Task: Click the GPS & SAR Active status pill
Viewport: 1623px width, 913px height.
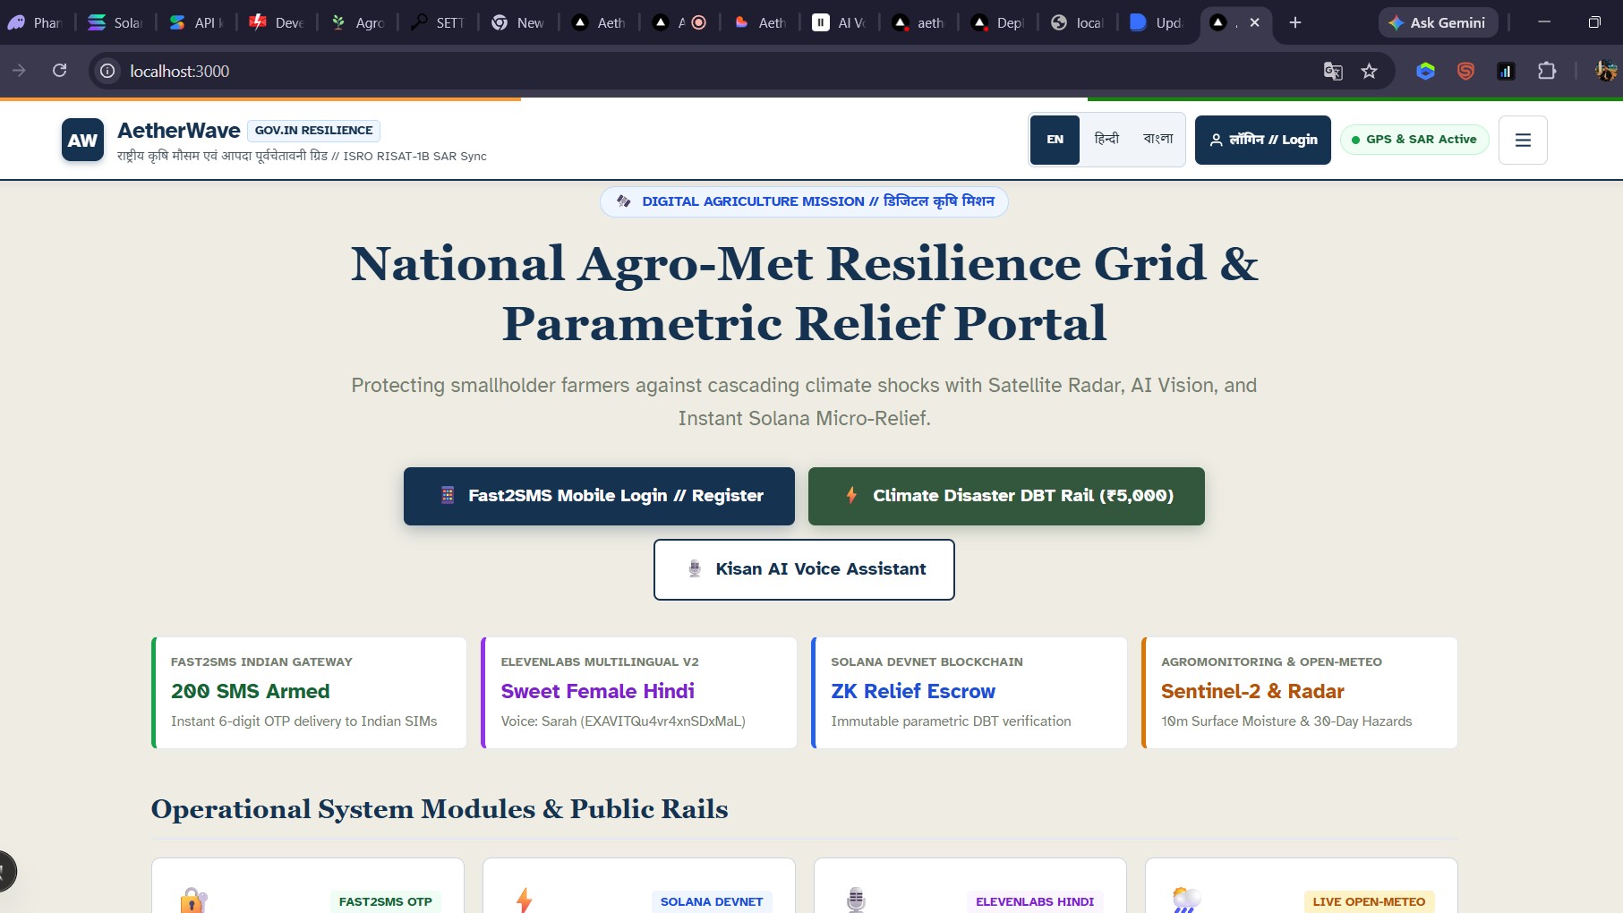Action: [x=1414, y=140]
